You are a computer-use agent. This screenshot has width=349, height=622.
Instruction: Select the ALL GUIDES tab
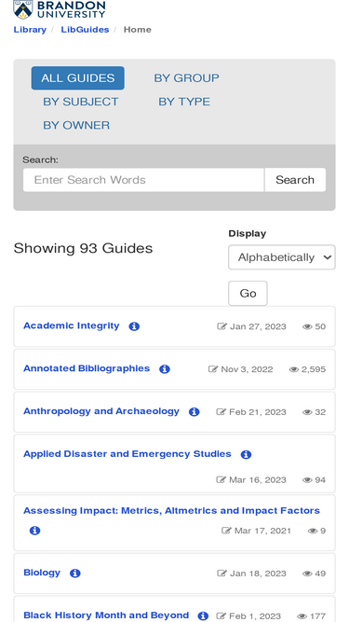click(x=78, y=78)
